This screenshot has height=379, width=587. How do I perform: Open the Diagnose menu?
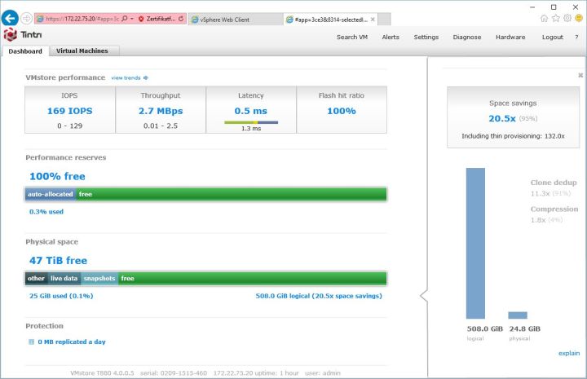(467, 37)
